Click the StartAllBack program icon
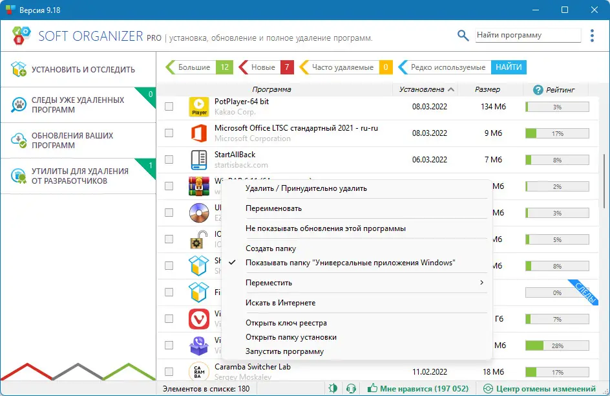 (199, 160)
